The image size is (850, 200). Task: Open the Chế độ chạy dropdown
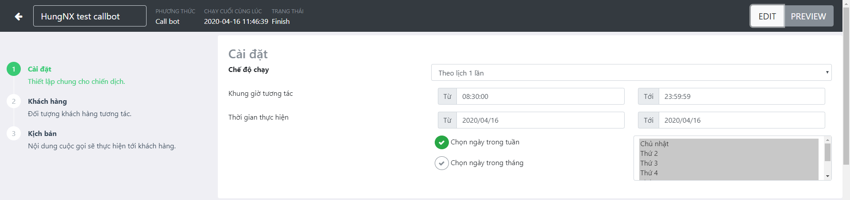631,73
